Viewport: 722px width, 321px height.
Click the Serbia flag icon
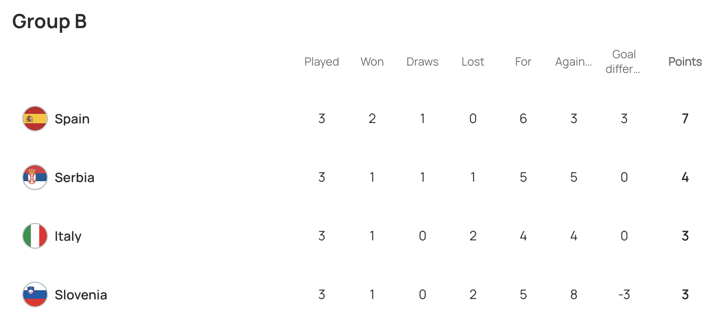[x=35, y=177]
